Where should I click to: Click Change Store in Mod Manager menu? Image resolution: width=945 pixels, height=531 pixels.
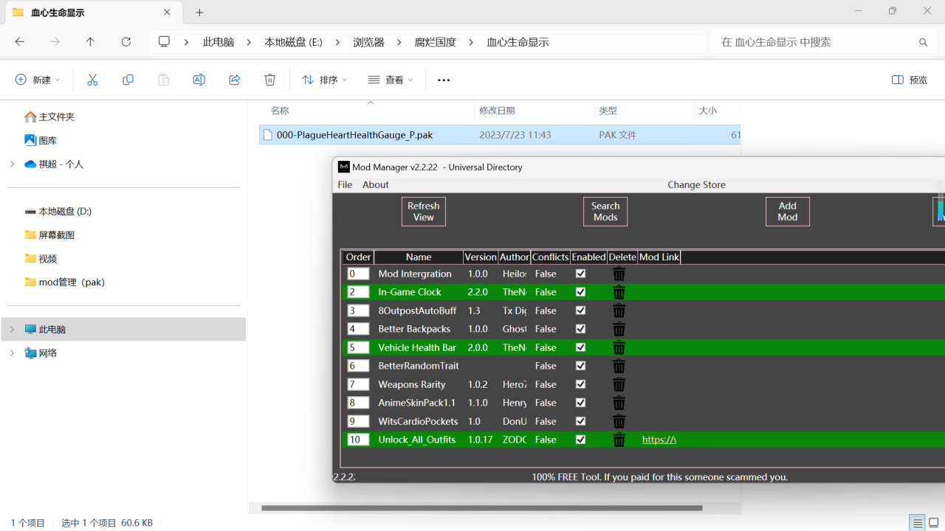point(696,184)
